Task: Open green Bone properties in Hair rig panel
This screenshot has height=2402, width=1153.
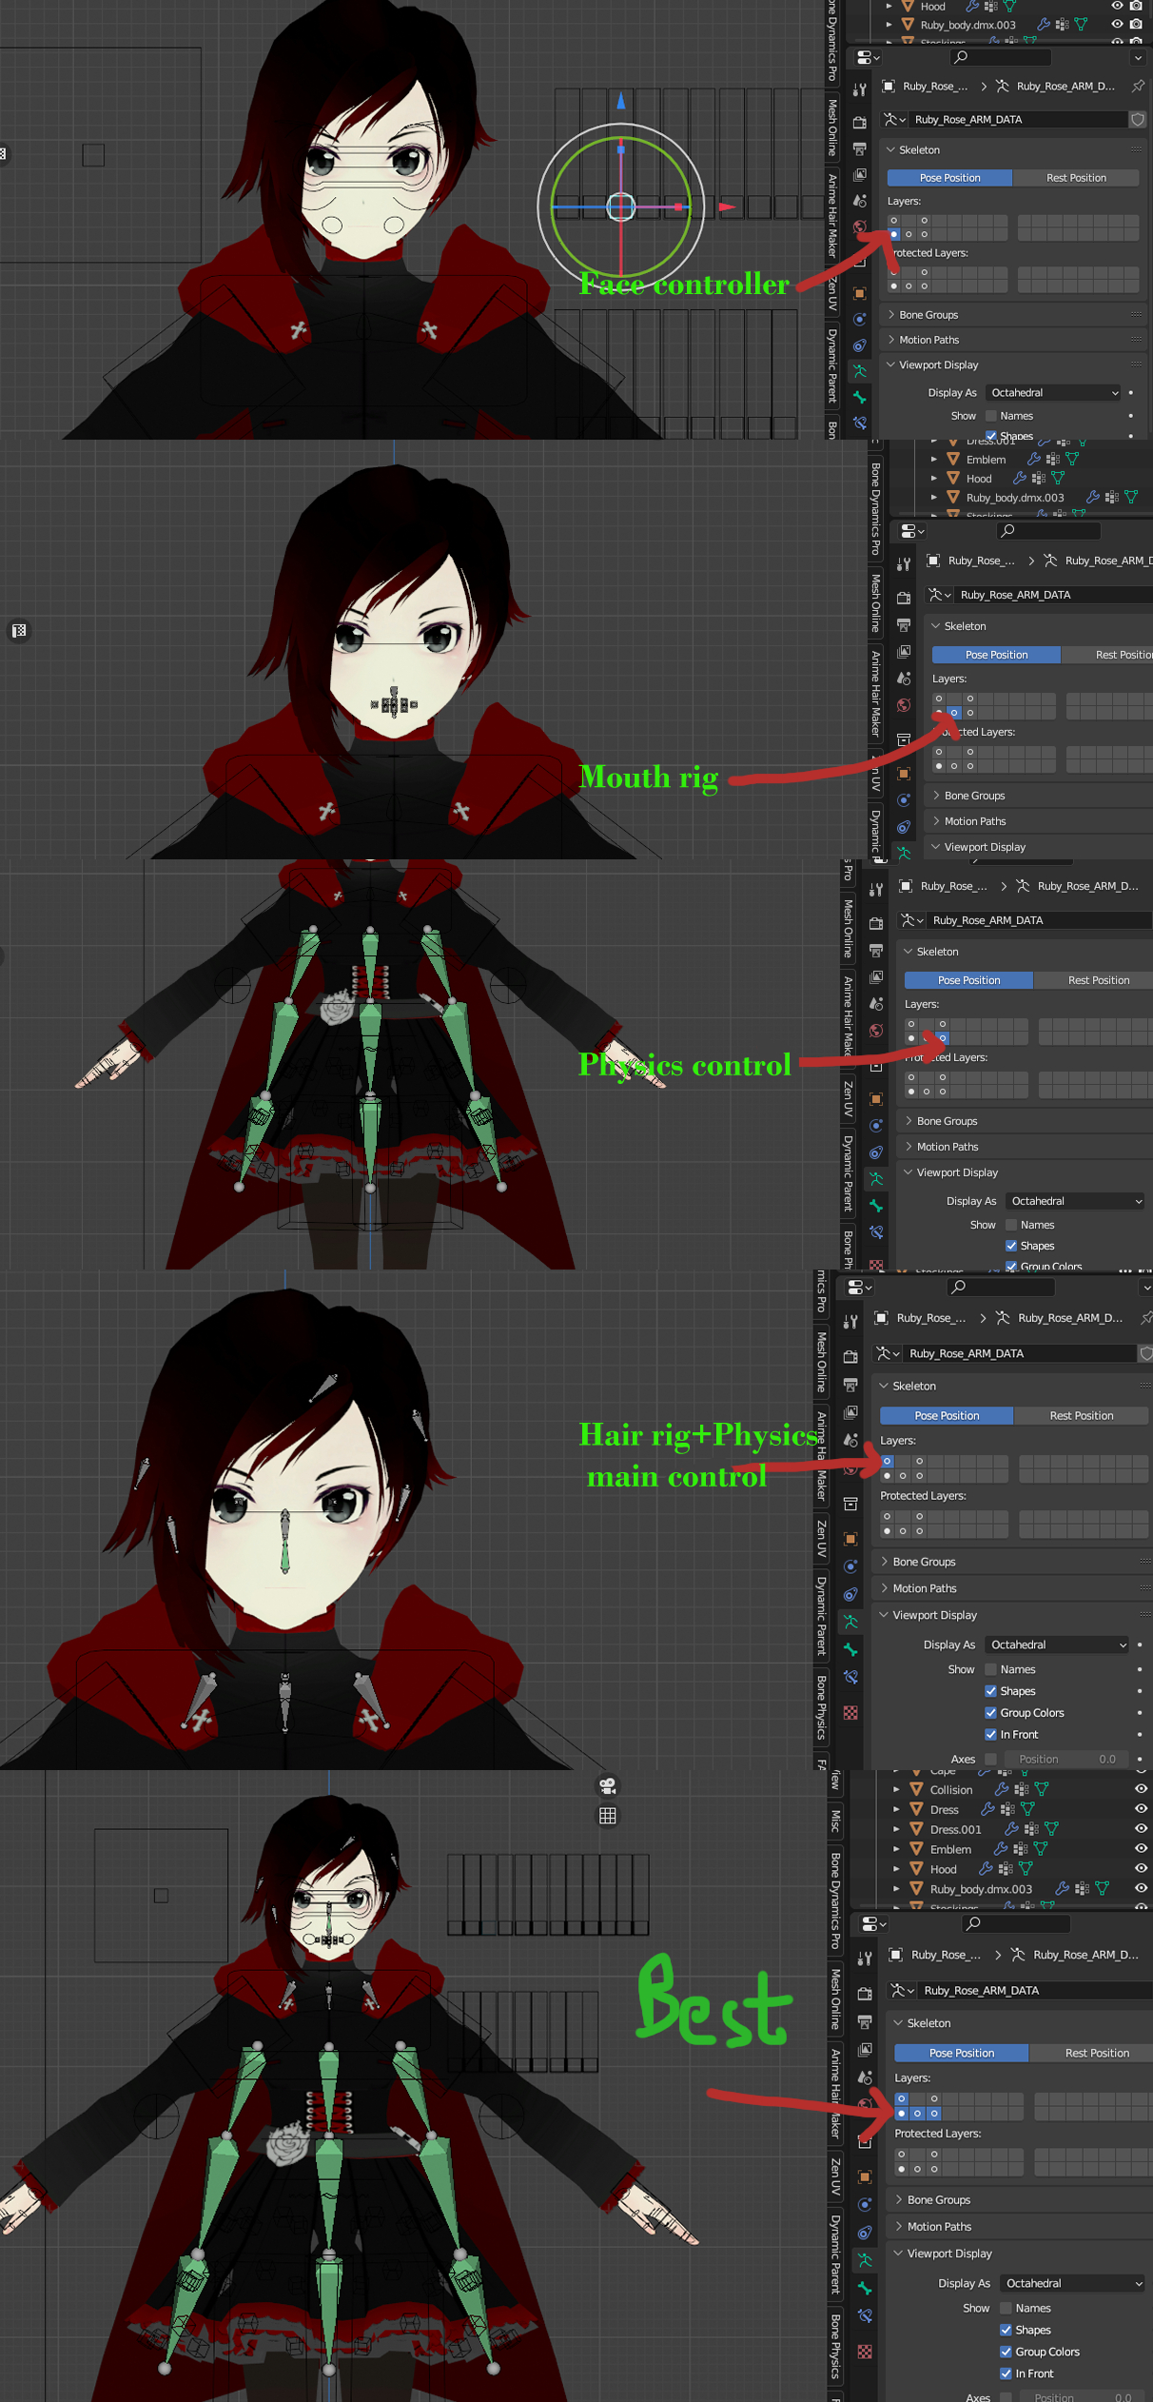Action: click(x=850, y=1649)
